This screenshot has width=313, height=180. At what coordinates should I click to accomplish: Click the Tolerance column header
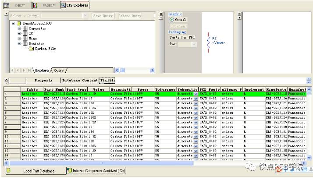(x=165, y=89)
